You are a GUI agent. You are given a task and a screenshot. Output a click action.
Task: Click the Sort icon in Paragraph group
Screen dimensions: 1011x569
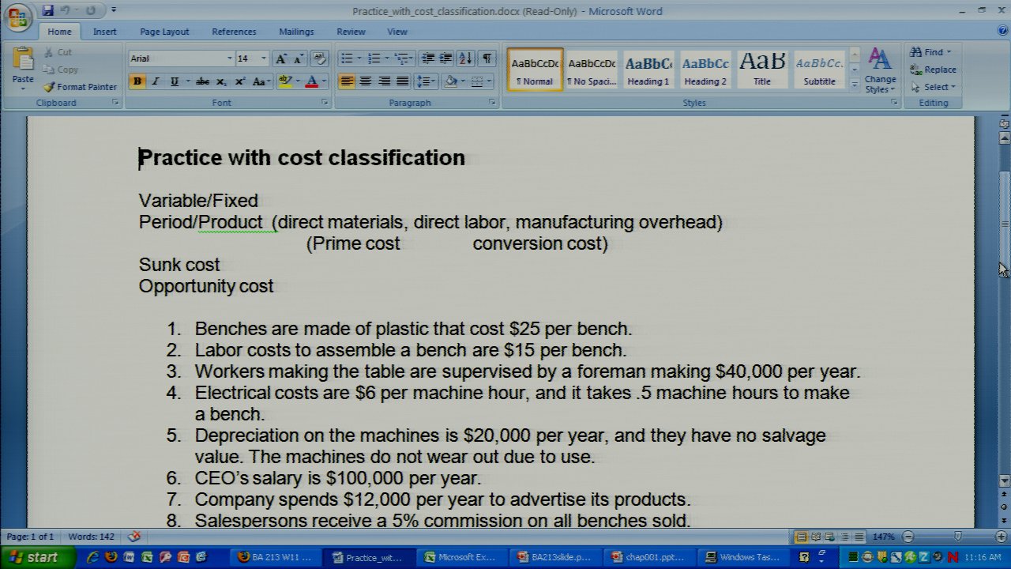(x=465, y=58)
